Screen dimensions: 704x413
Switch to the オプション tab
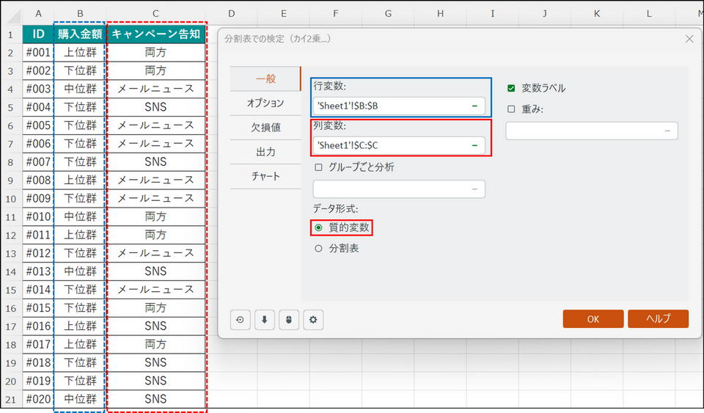265,103
